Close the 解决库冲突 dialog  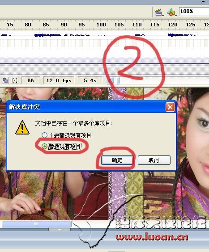170,107
